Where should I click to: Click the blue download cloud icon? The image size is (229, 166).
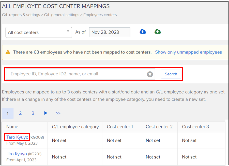[143, 31]
